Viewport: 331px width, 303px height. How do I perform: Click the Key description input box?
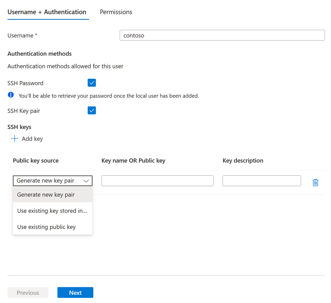262,181
